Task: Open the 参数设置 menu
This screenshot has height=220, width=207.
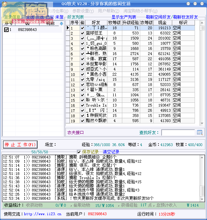Action: tap(83, 11)
